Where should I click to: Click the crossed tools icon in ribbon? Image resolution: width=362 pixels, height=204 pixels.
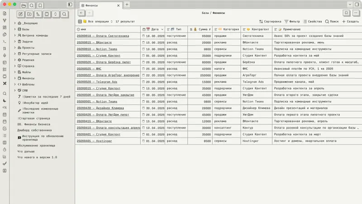5,83
